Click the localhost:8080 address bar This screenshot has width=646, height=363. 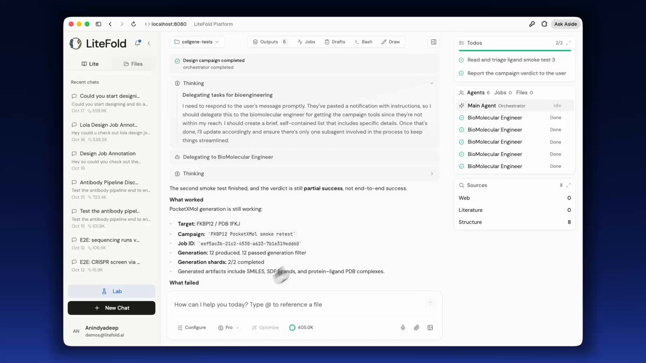coord(165,24)
